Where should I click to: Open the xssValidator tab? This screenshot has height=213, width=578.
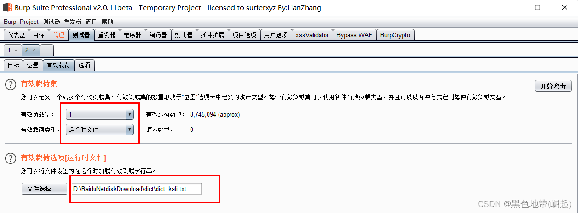312,35
